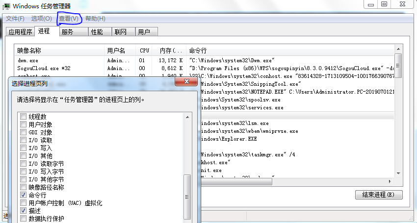The width and height of the screenshot is (417, 223).
Task: Enable the I/O 读取 checkbox
Action: [24, 140]
